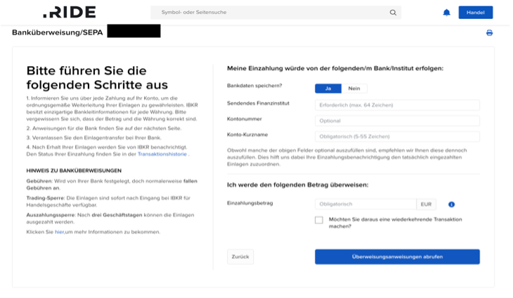513x298 pixels.
Task: Open the notifications bell
Action: pos(446,13)
